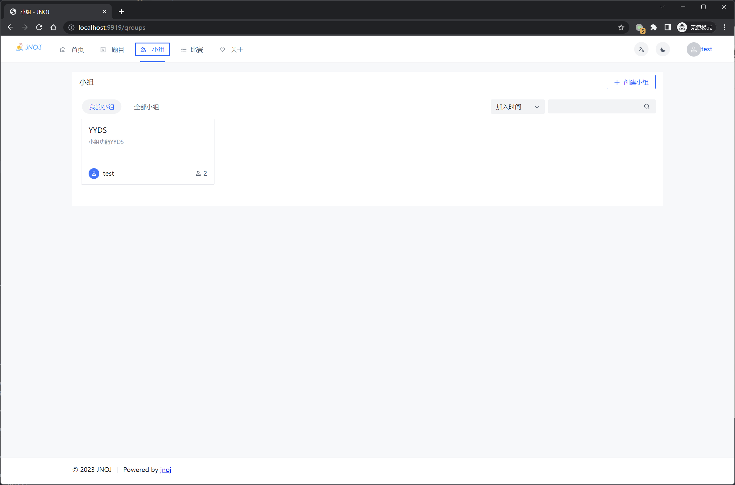Open the jnoj footer link
The width and height of the screenshot is (735, 485).
click(166, 470)
